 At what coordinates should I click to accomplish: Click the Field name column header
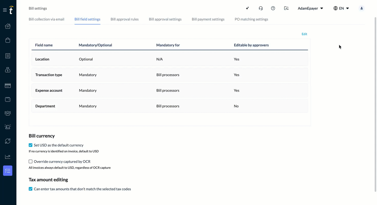44,45
